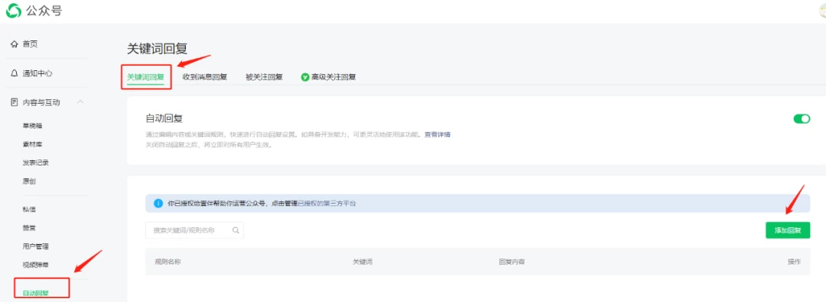Open 通知中心 notification center
The width and height of the screenshot is (826, 302).
point(37,73)
